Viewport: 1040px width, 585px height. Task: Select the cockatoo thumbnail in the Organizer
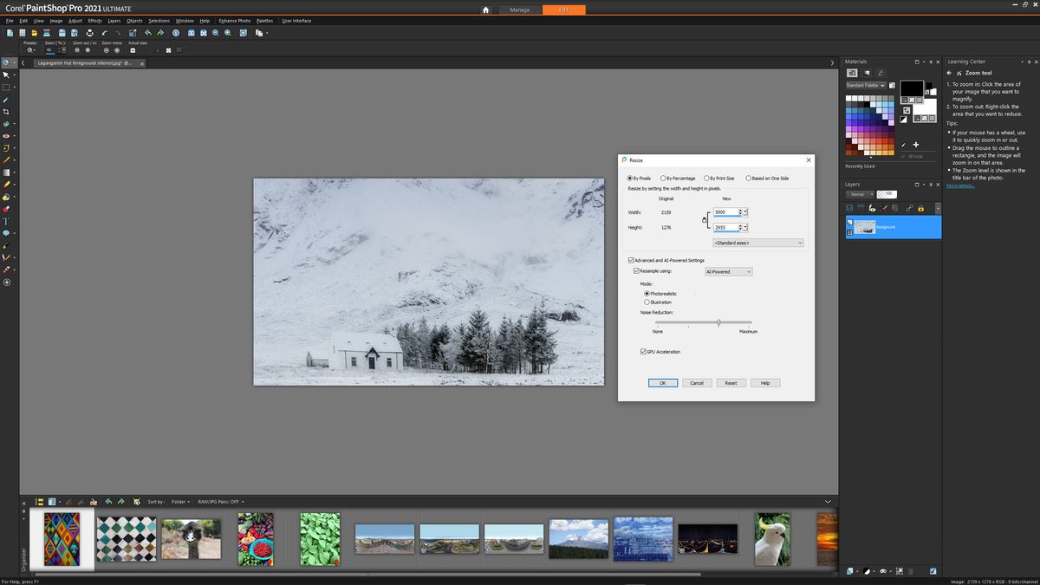[771, 537]
